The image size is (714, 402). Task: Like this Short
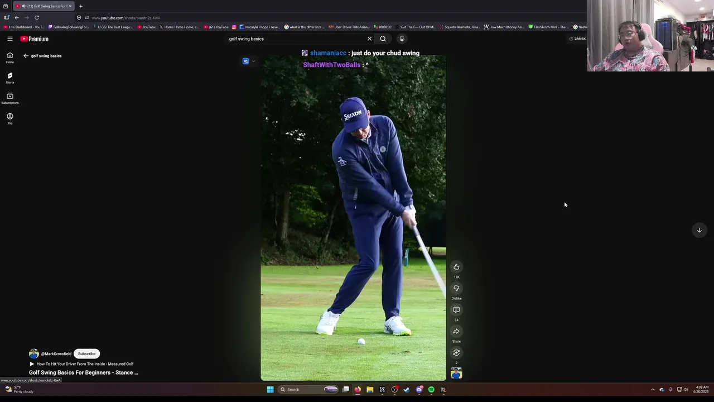pos(456,267)
